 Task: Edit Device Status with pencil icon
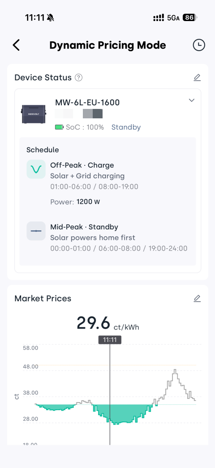tap(197, 78)
